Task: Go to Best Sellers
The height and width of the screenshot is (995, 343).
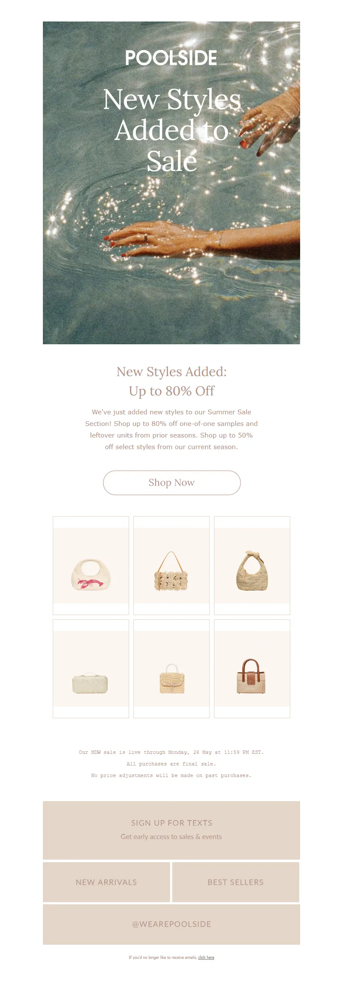Action: click(x=236, y=882)
